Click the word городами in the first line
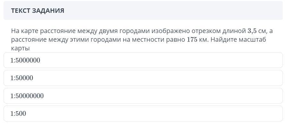Image resolution: width=287 pixels, height=127 pixels. pos(134,31)
